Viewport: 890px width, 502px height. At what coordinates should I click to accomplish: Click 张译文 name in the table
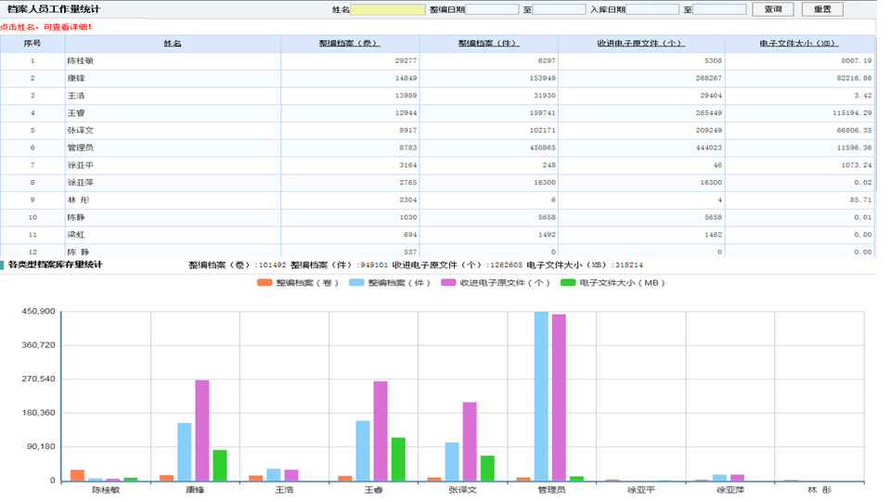click(x=82, y=131)
